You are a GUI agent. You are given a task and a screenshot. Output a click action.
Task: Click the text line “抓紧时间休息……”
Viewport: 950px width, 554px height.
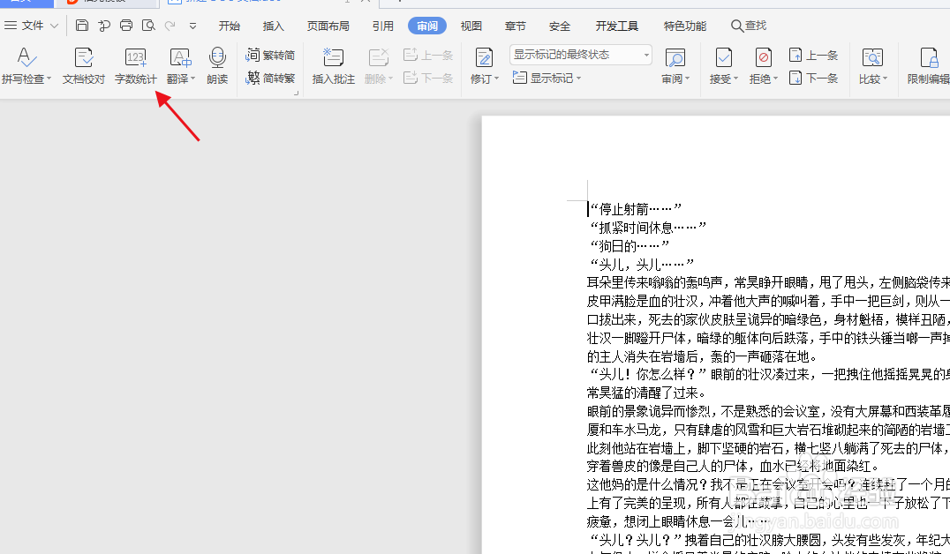(647, 228)
